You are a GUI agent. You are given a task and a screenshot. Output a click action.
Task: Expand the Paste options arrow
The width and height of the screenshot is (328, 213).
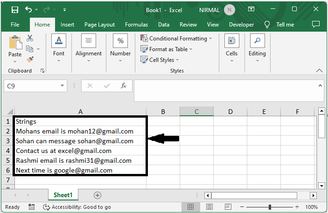click(15, 61)
